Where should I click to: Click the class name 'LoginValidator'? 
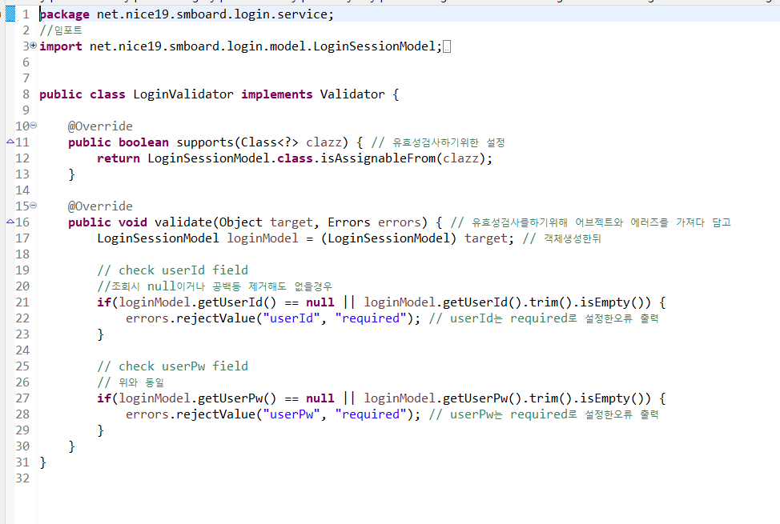pyautogui.click(x=183, y=94)
